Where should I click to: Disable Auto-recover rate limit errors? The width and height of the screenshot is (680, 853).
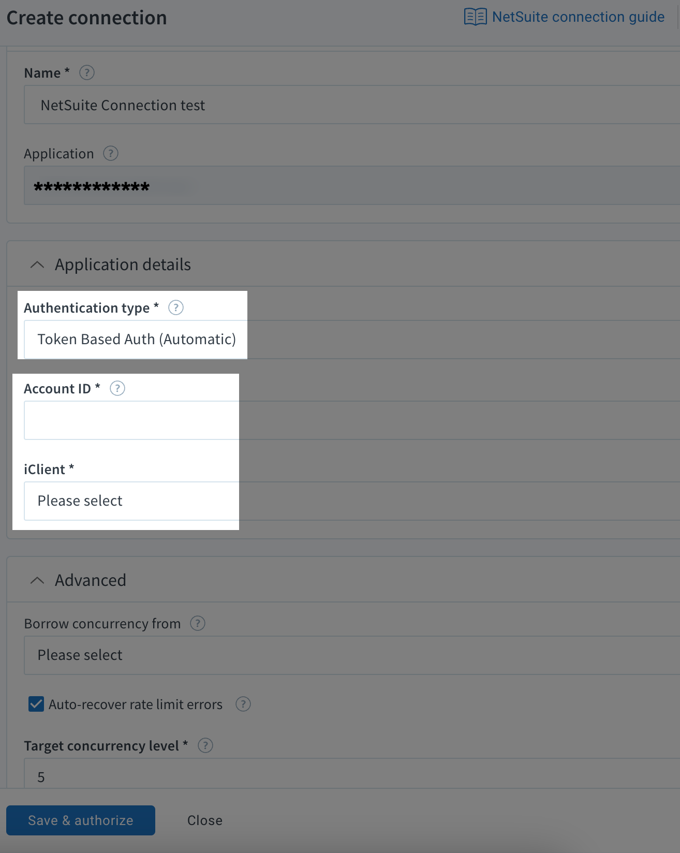tap(35, 704)
